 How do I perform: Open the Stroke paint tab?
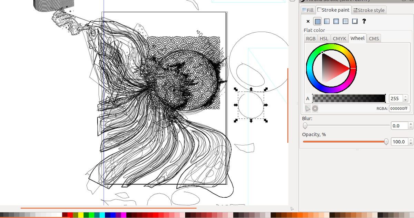coord(333,10)
